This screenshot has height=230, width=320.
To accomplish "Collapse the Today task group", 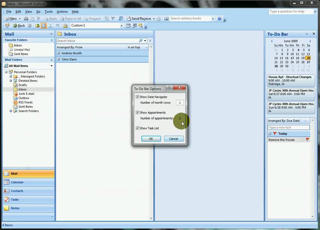I will tap(270, 134).
